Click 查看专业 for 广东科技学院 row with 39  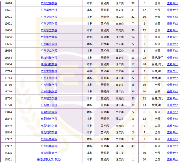point(172,92)
